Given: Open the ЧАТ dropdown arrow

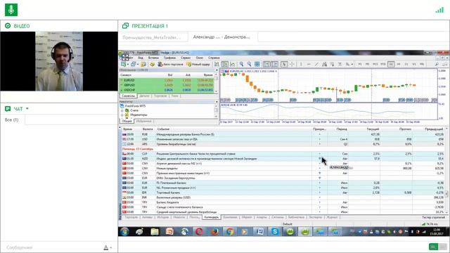Looking at the screenshot, I should pyautogui.click(x=27, y=109).
